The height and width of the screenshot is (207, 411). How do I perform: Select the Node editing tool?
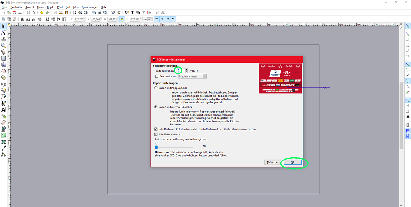4,33
